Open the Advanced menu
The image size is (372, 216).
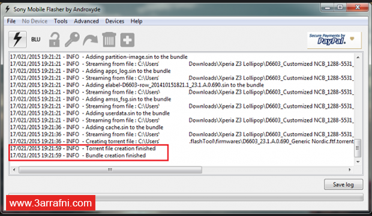[x=86, y=21]
